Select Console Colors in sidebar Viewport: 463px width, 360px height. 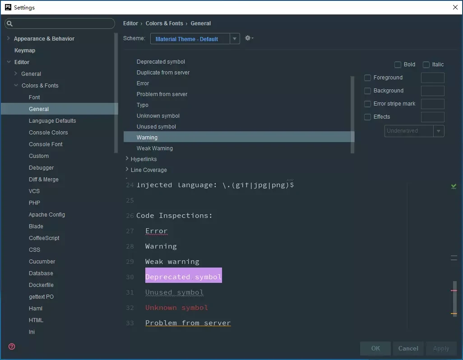coord(48,133)
